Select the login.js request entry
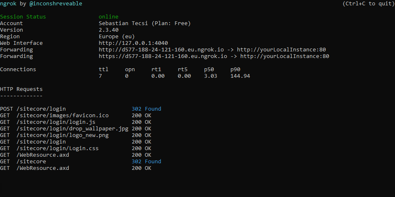 tap(56, 122)
